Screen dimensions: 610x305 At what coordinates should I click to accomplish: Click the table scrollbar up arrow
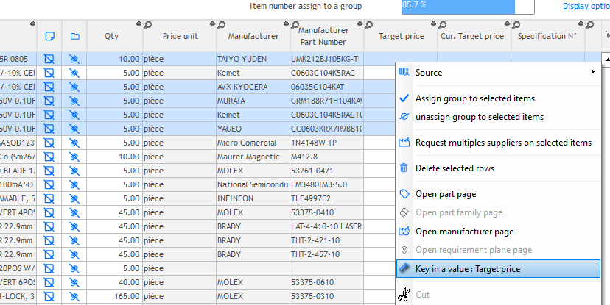click(x=605, y=58)
